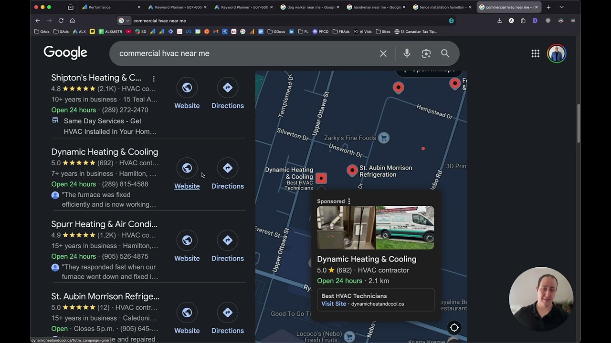The height and width of the screenshot is (343, 611).
Task: Open the GDocs bookmark folder
Action: [276, 31]
